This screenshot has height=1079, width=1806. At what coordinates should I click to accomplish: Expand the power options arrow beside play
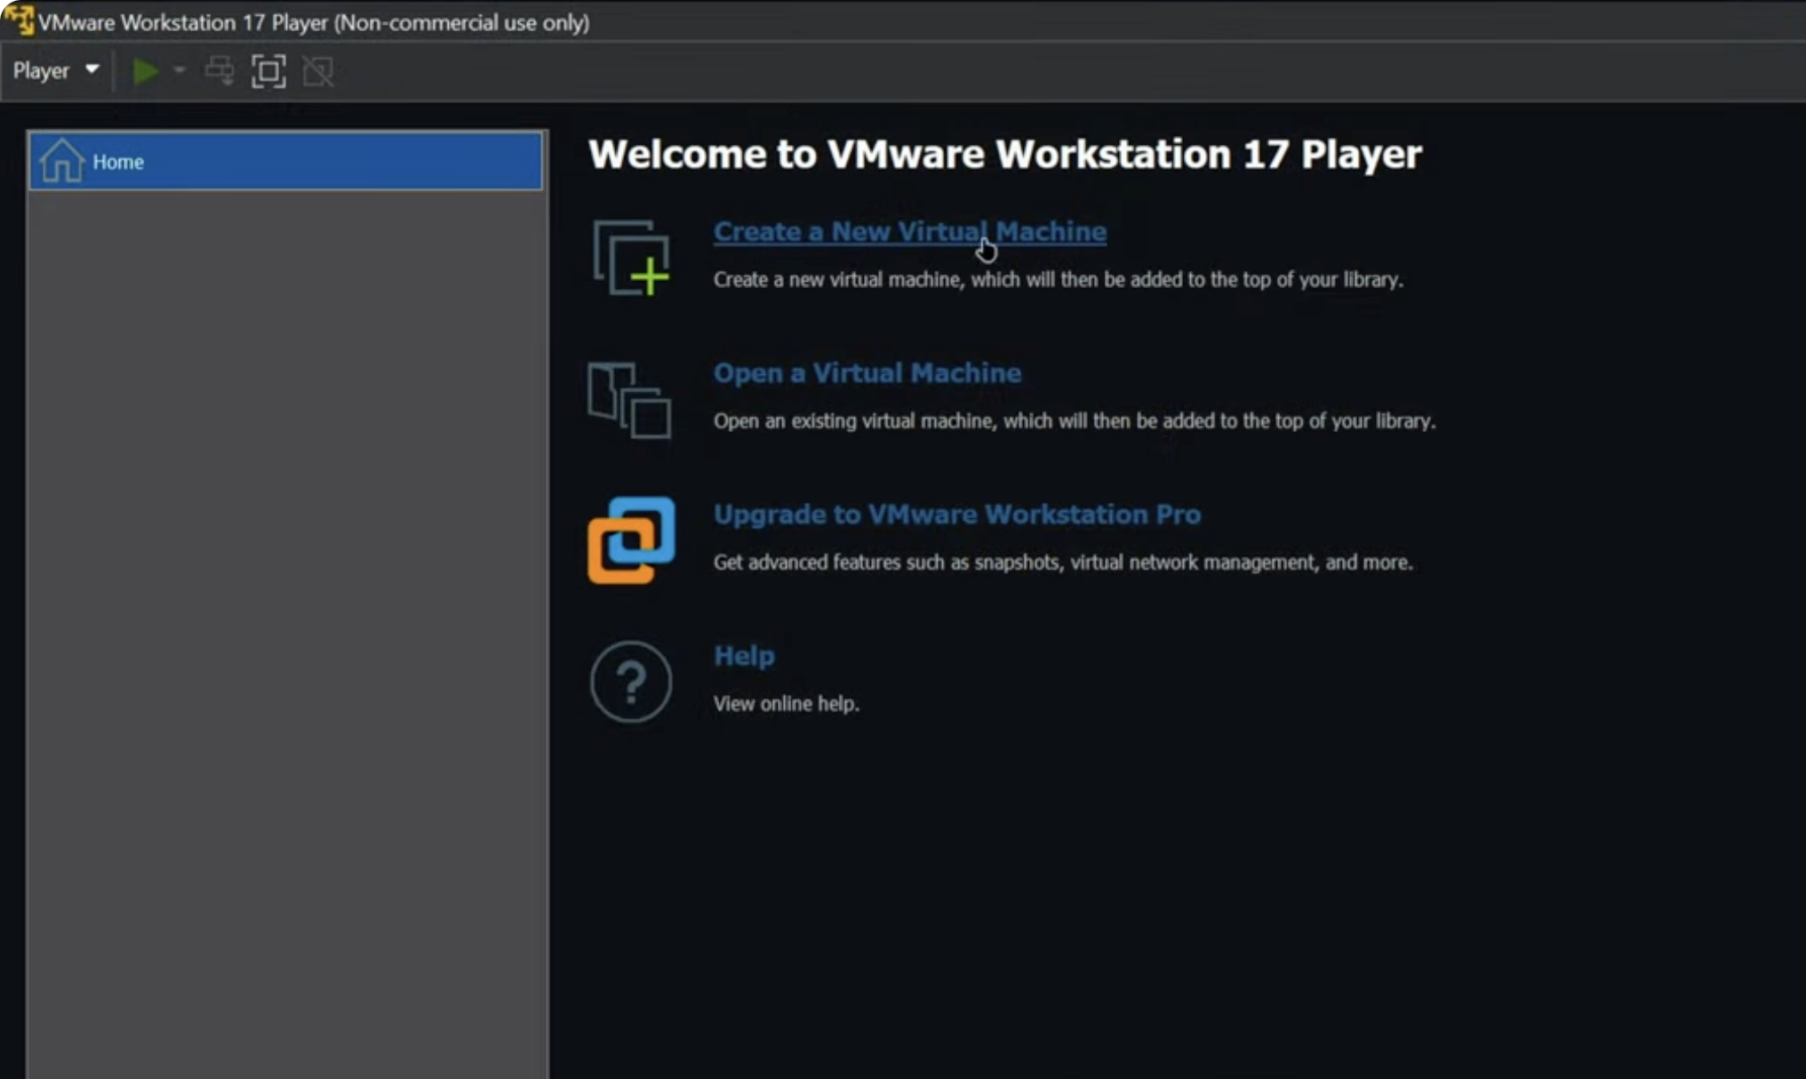click(x=179, y=70)
